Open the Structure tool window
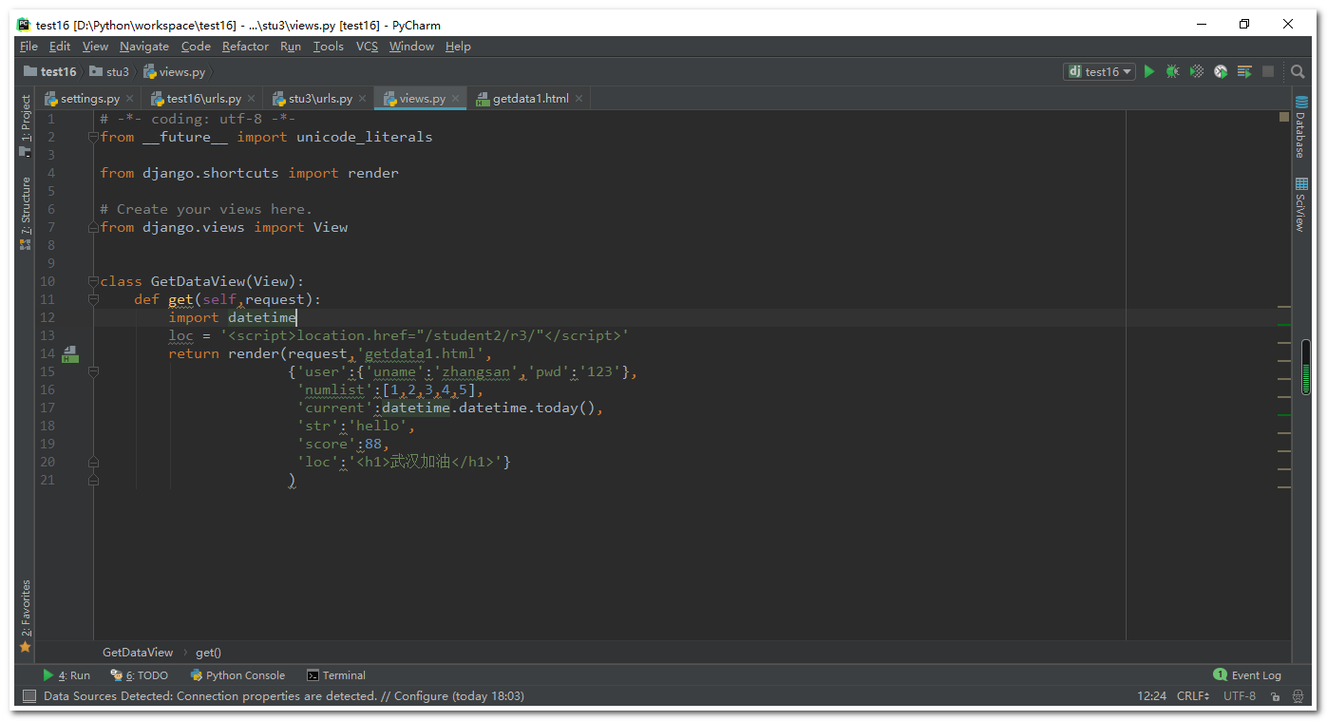This screenshot has height=721, width=1327. pyautogui.click(x=26, y=213)
